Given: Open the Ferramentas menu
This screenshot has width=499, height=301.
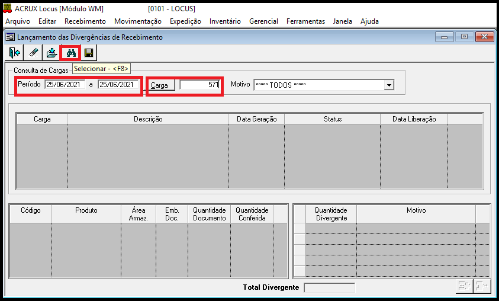Looking at the screenshot, I should tap(305, 21).
